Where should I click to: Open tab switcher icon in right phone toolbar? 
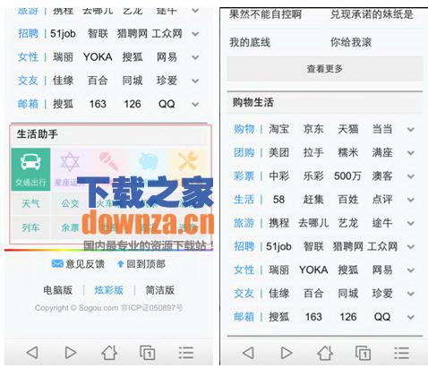click(x=364, y=353)
